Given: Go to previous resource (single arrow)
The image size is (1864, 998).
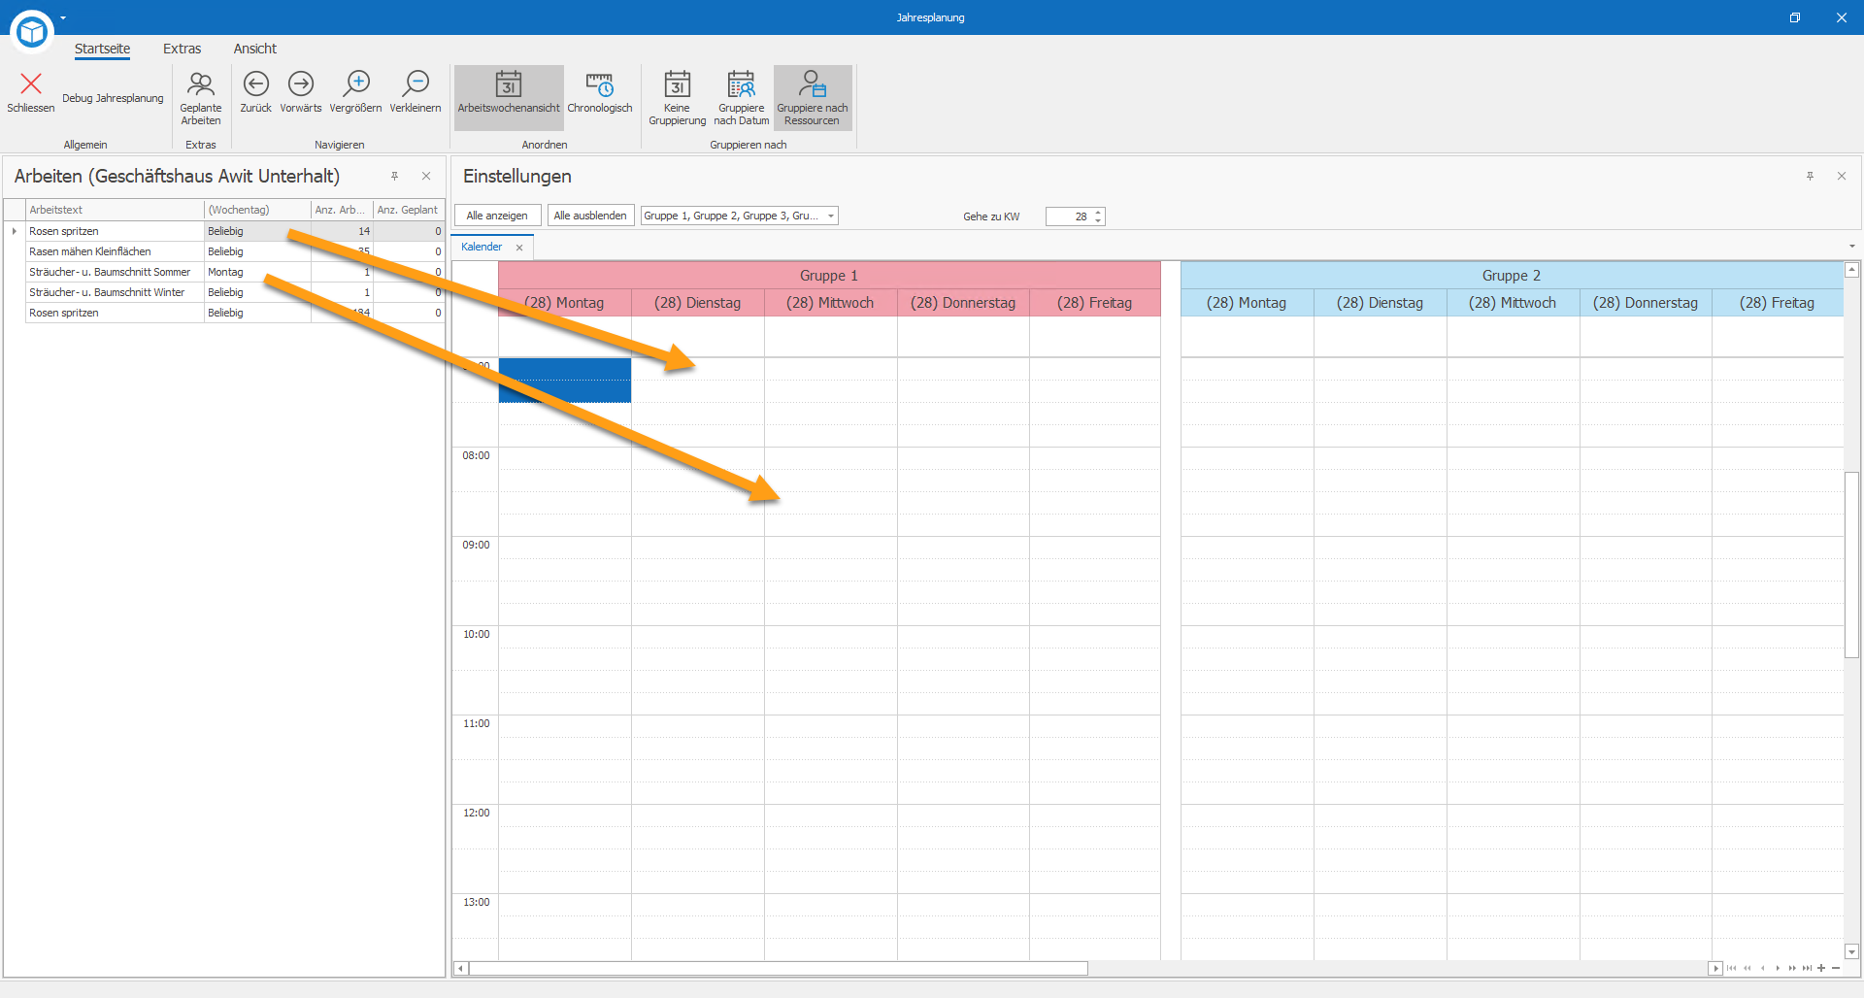Looking at the screenshot, I should [1762, 968].
